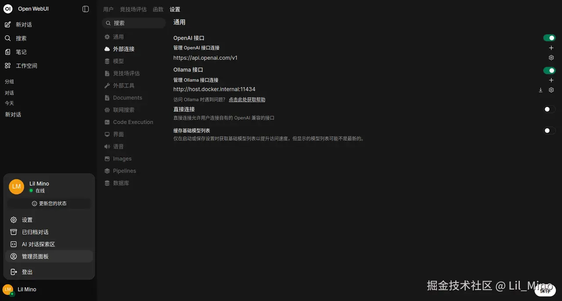Open the 函数 tab
The height and width of the screenshot is (301, 562).
(158, 9)
